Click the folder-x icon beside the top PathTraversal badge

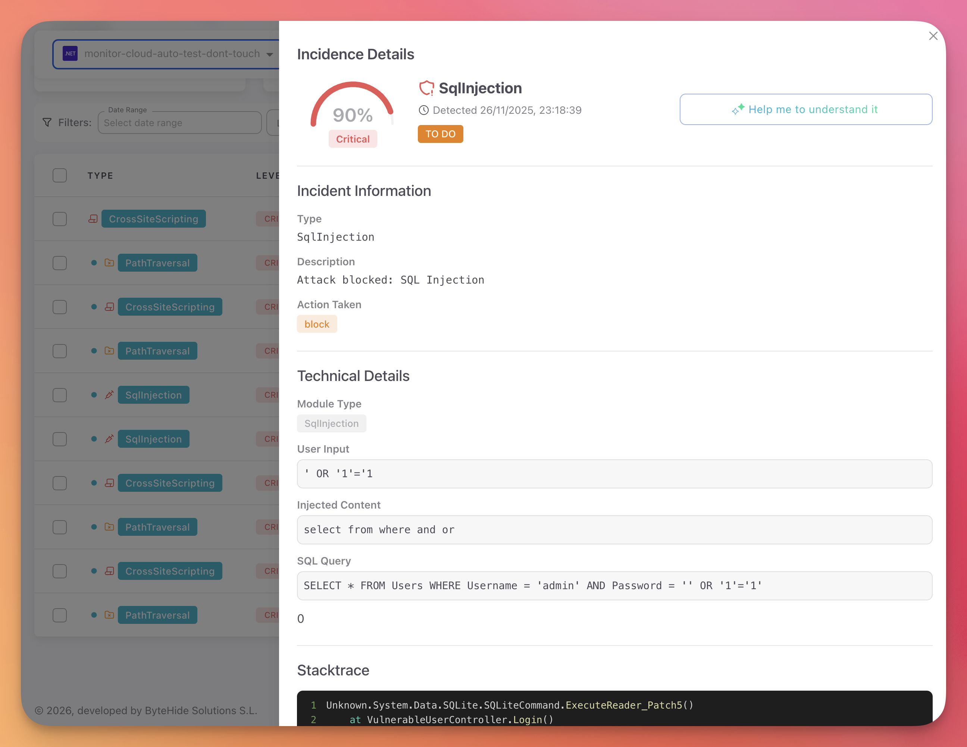[109, 263]
